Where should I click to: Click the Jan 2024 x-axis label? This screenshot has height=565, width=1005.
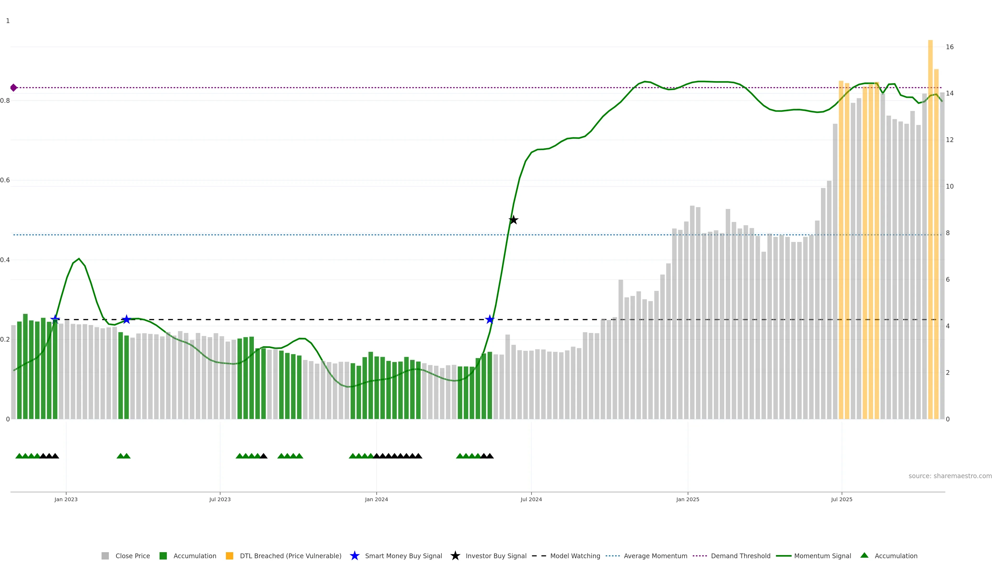pyautogui.click(x=376, y=500)
